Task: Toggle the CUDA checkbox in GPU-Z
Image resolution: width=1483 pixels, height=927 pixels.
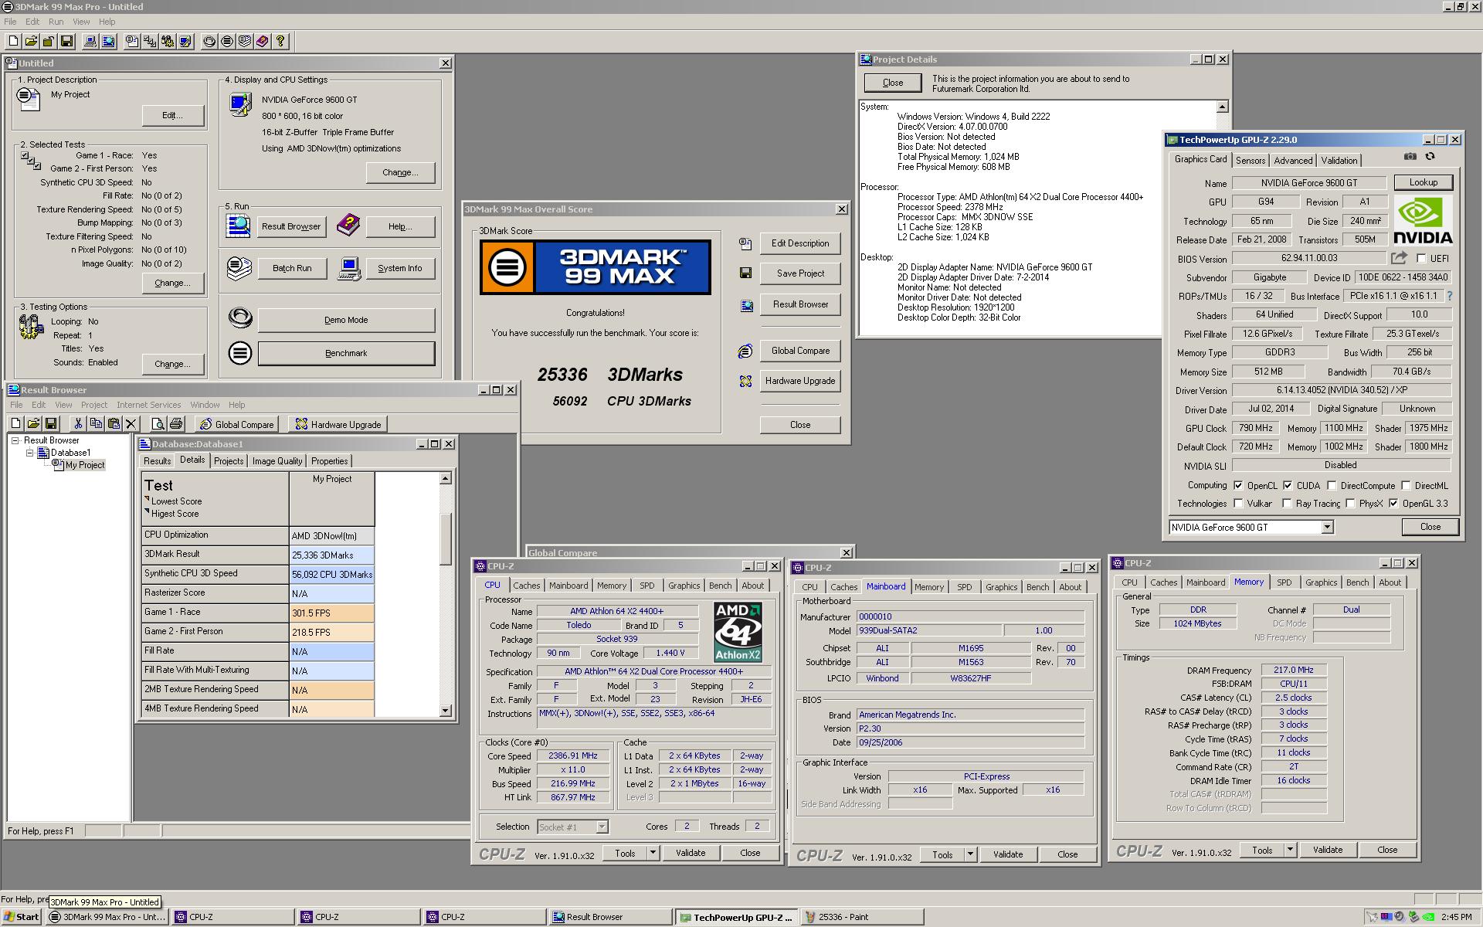Action: (1288, 486)
